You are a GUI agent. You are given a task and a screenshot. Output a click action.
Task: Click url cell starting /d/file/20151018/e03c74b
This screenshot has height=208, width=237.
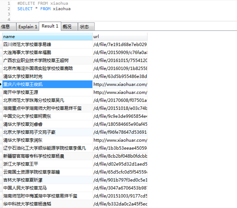coord(120,108)
